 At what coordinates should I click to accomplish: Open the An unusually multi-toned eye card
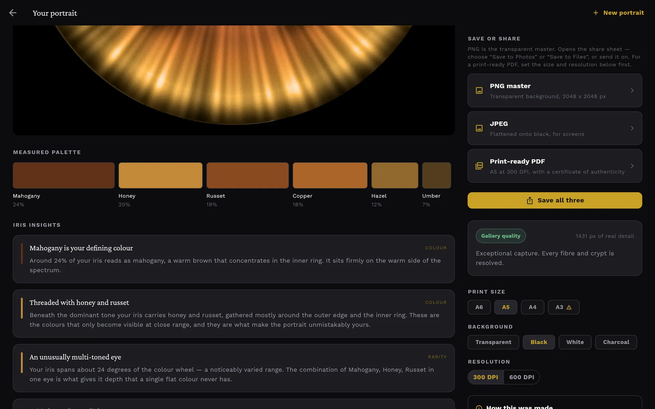pyautogui.click(x=234, y=368)
